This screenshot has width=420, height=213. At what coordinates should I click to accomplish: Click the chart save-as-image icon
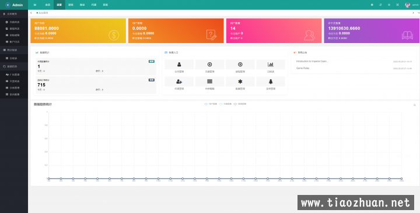click(x=415, y=105)
